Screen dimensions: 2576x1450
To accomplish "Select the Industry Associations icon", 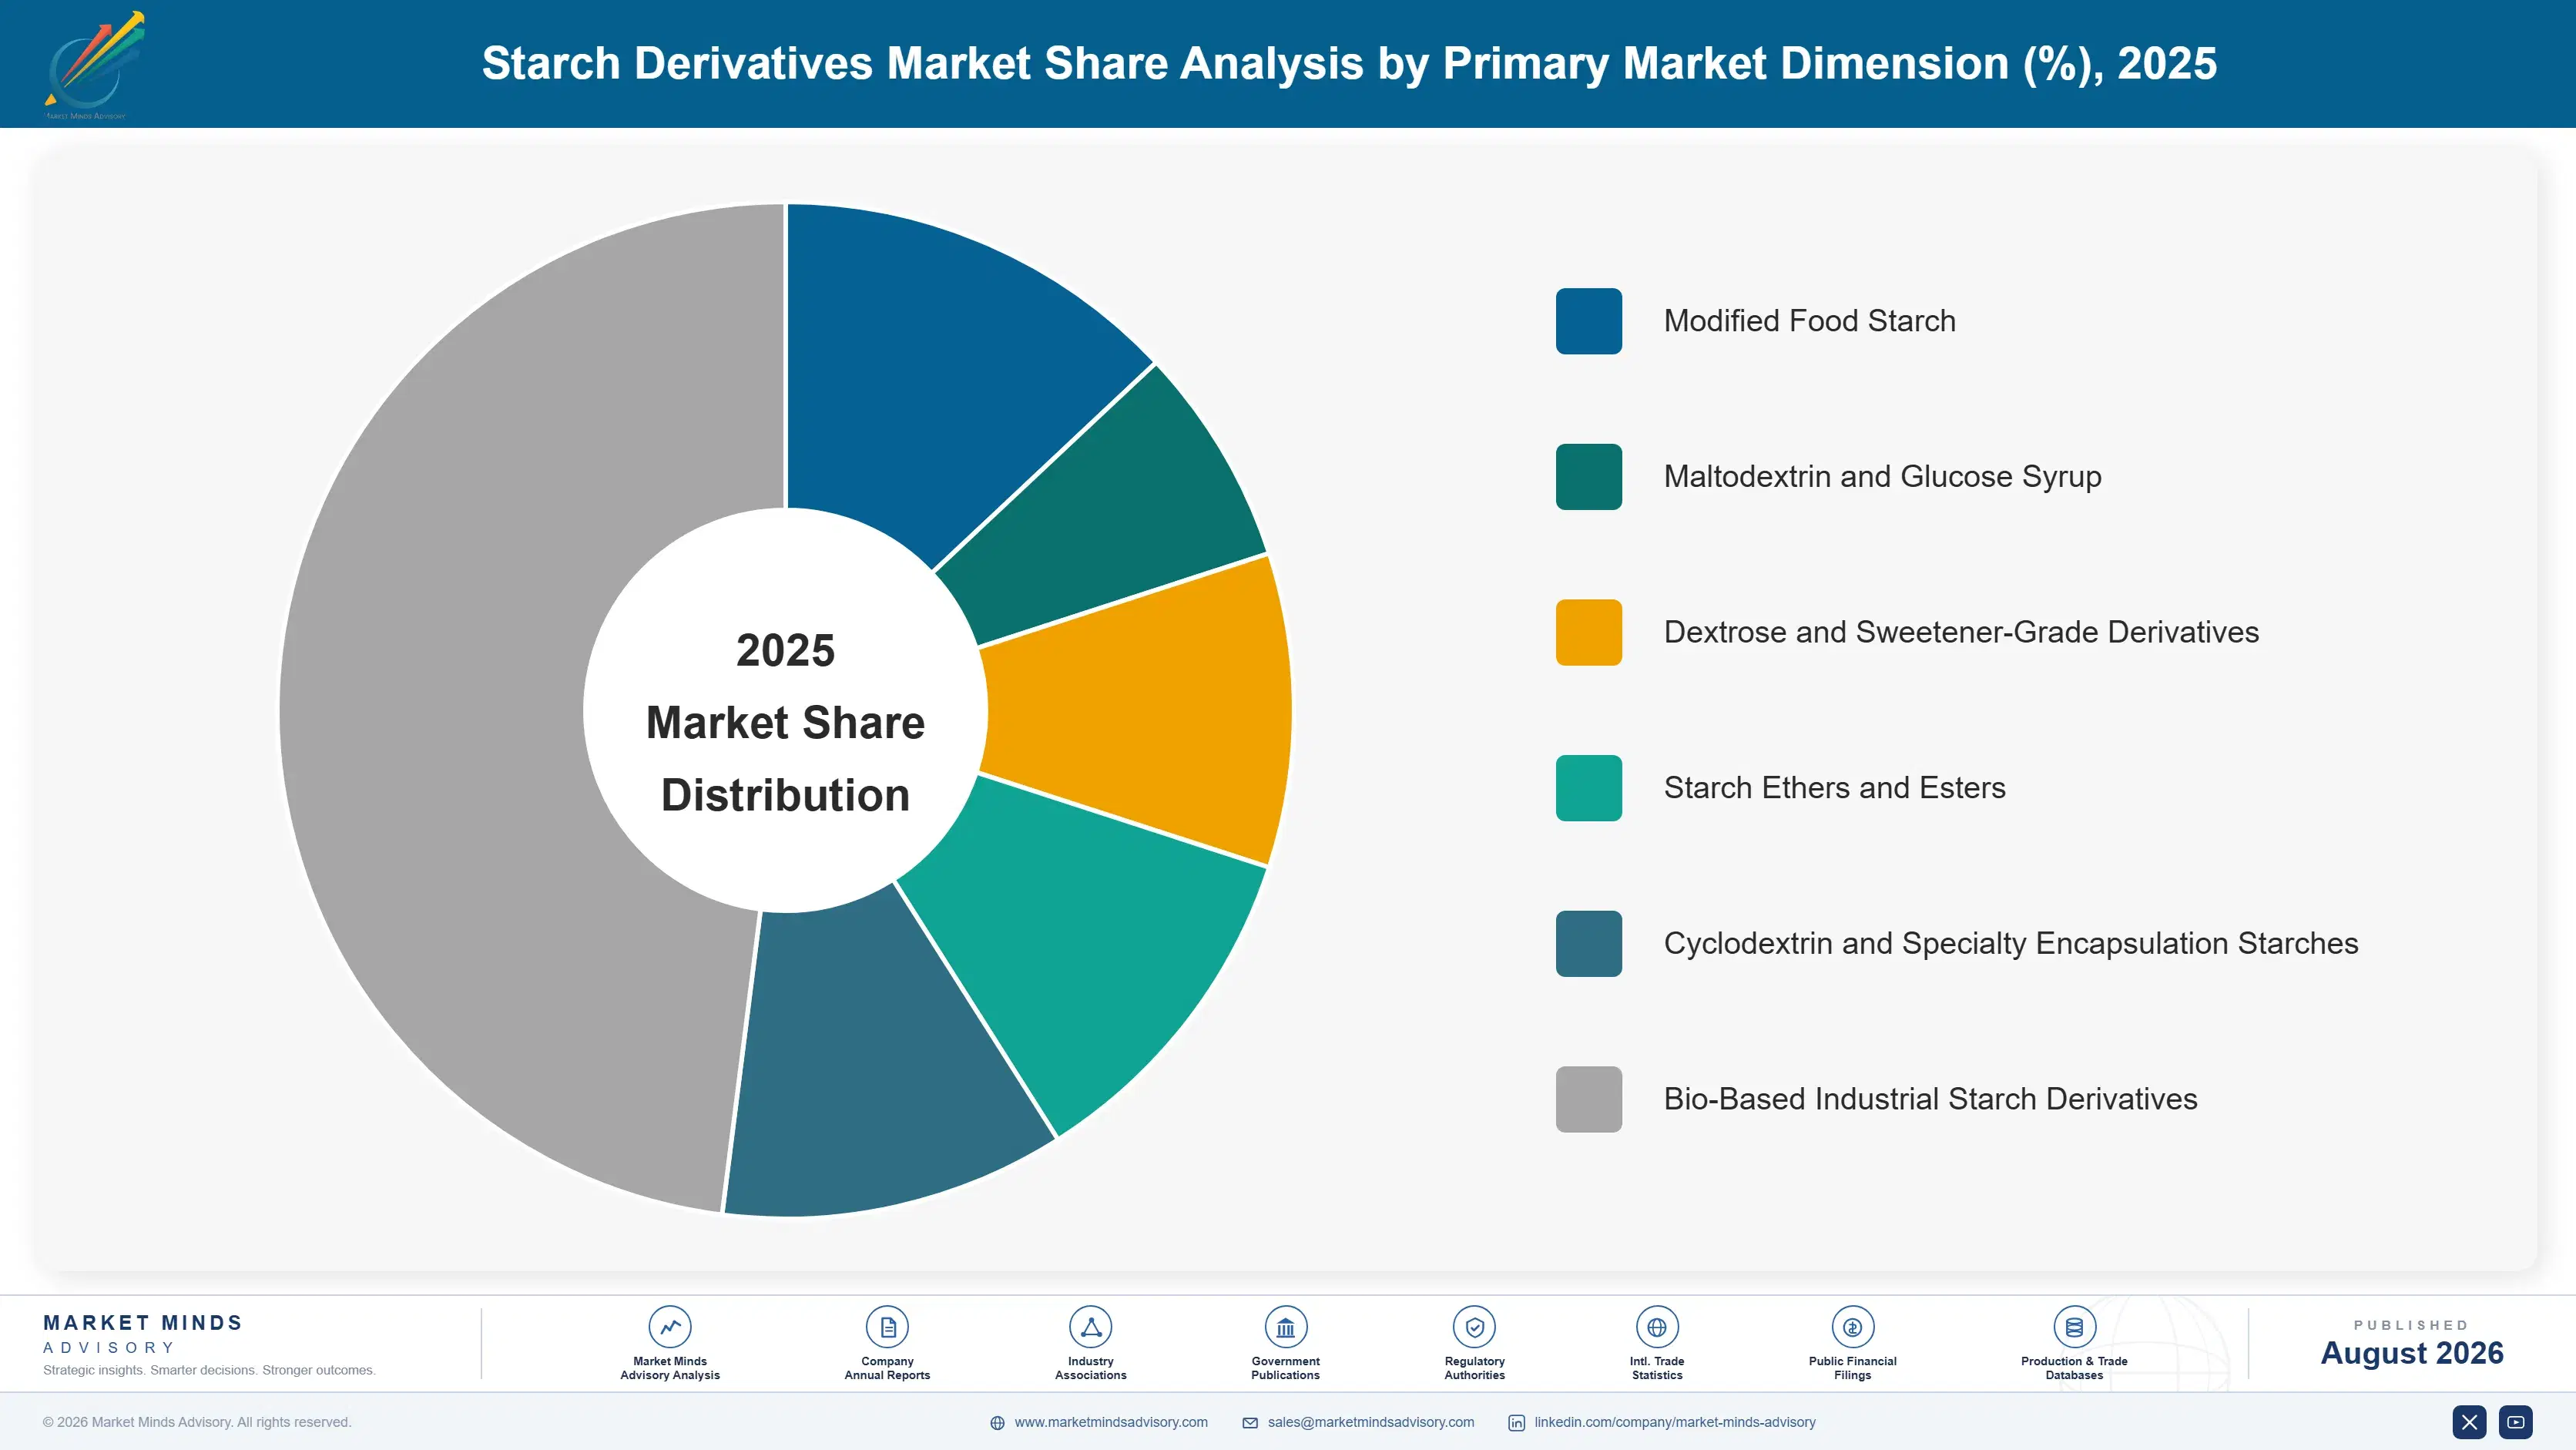I will 1090,1327.
